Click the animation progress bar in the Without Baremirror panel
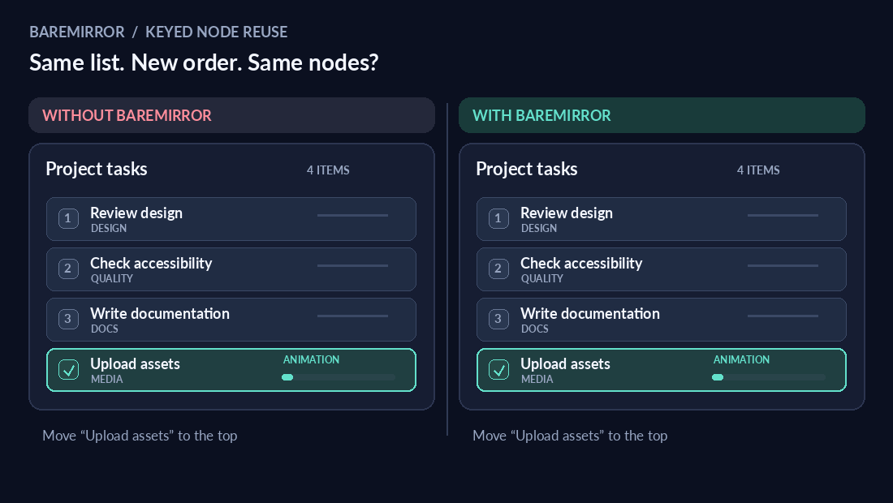 339,377
